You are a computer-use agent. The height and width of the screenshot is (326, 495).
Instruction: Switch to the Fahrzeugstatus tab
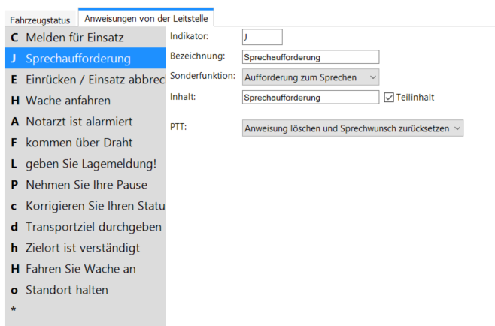point(40,20)
